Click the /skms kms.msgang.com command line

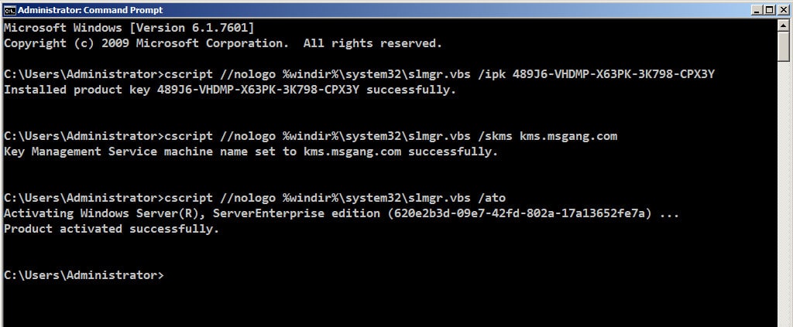311,136
